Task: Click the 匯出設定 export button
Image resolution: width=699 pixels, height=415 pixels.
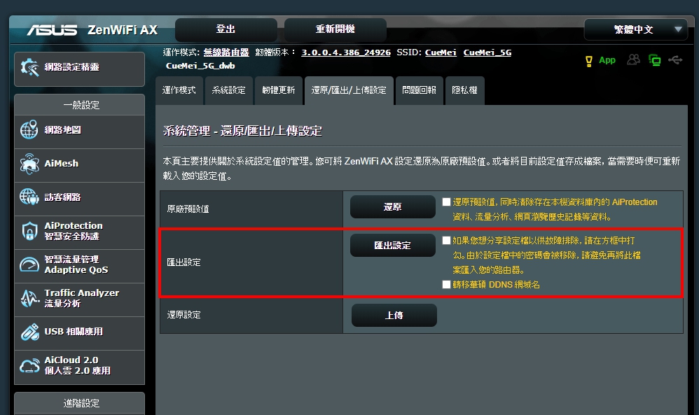Action: [x=393, y=246]
